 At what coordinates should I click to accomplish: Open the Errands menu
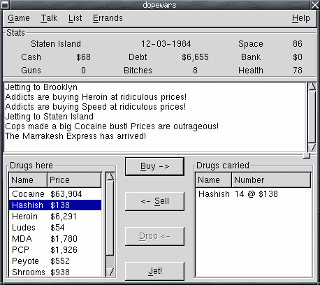coord(108,18)
